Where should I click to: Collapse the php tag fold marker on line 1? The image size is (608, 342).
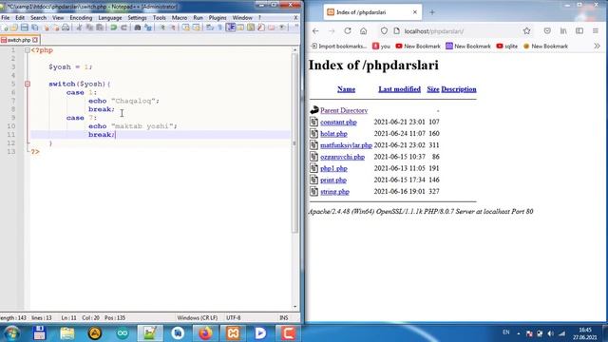[28, 50]
